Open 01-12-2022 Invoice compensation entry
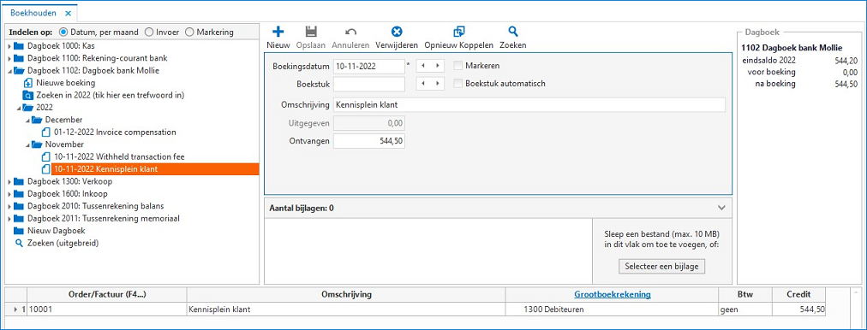This screenshot has width=867, height=330. pos(115,133)
